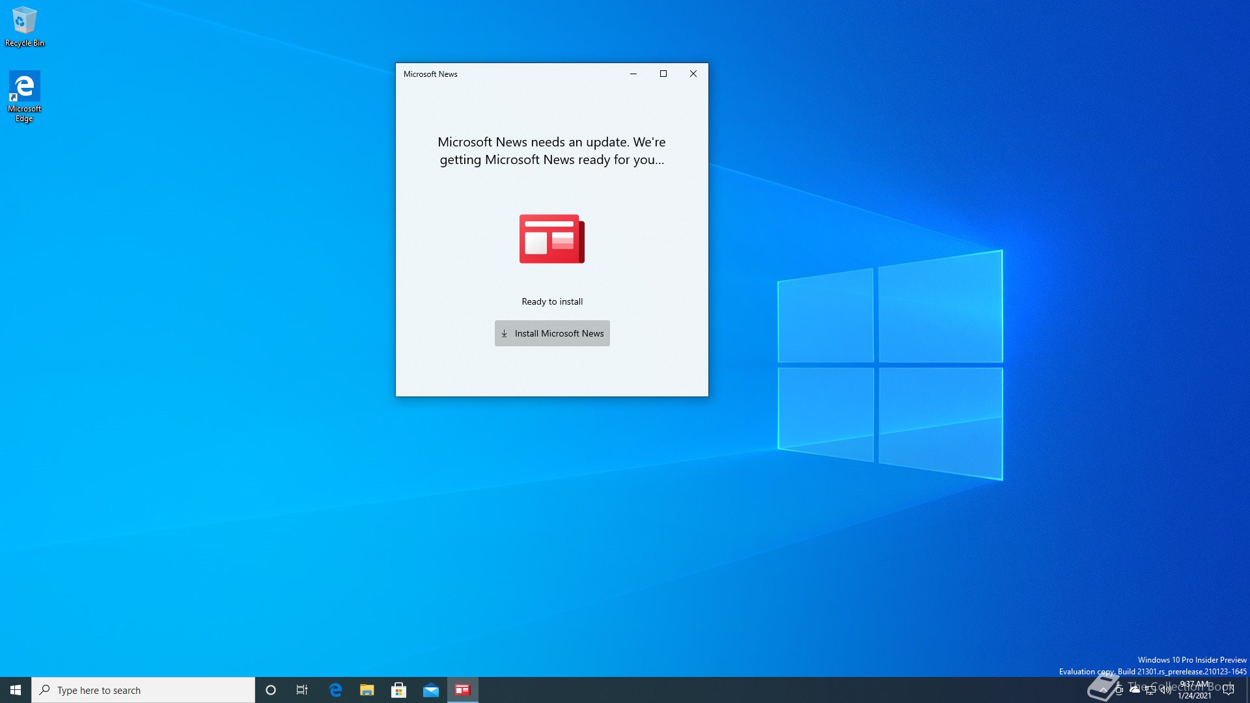Focus the 'Type here to search' box

143,690
